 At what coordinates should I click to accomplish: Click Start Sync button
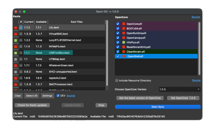(158, 107)
